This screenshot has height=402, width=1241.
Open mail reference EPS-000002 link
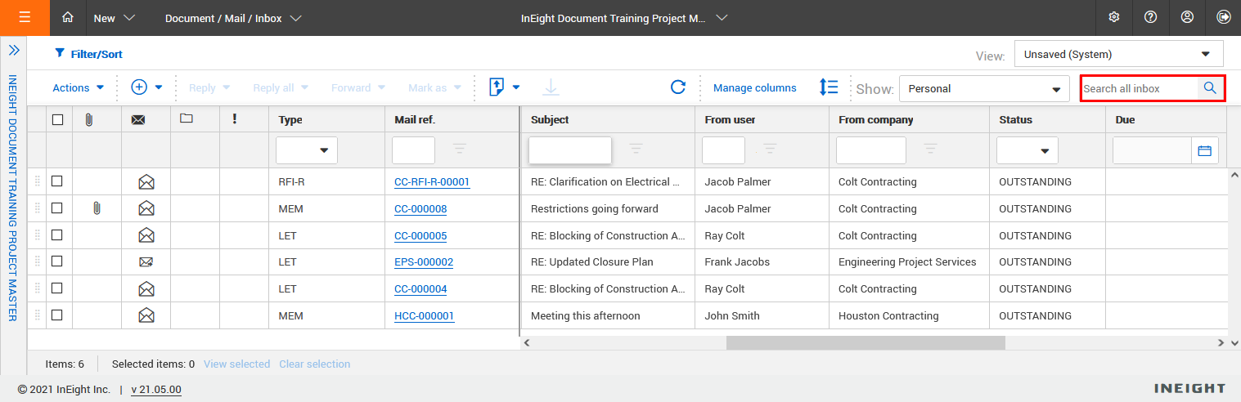coord(424,262)
